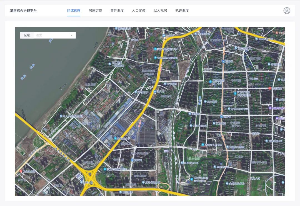Open the 轨迹调度 tab
This screenshot has height=206, width=300.
pos(182,11)
